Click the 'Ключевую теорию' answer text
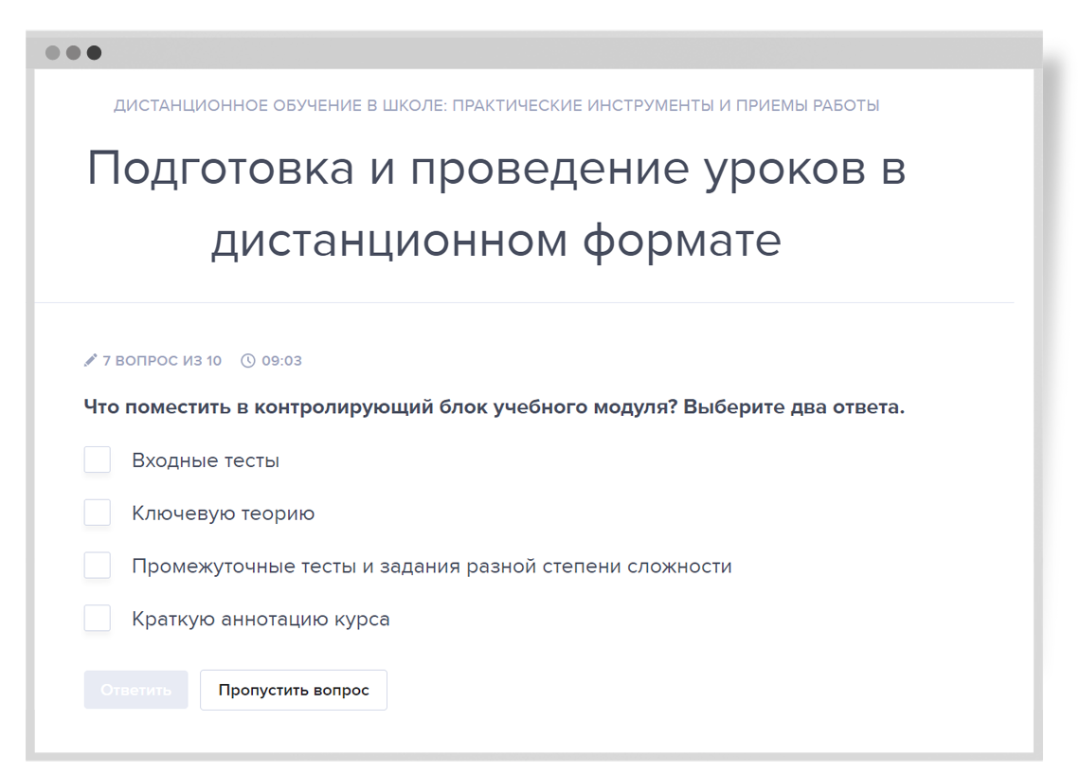Viewport: 1080px width, 775px height. [x=224, y=514]
